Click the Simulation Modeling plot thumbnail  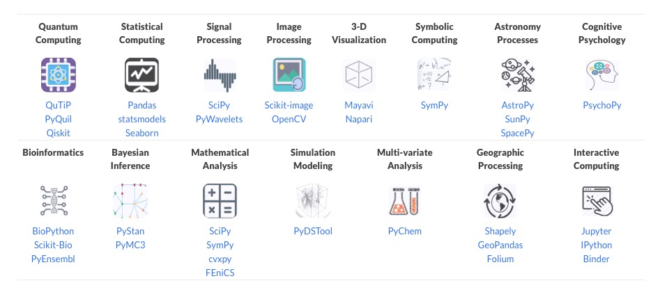point(313,201)
